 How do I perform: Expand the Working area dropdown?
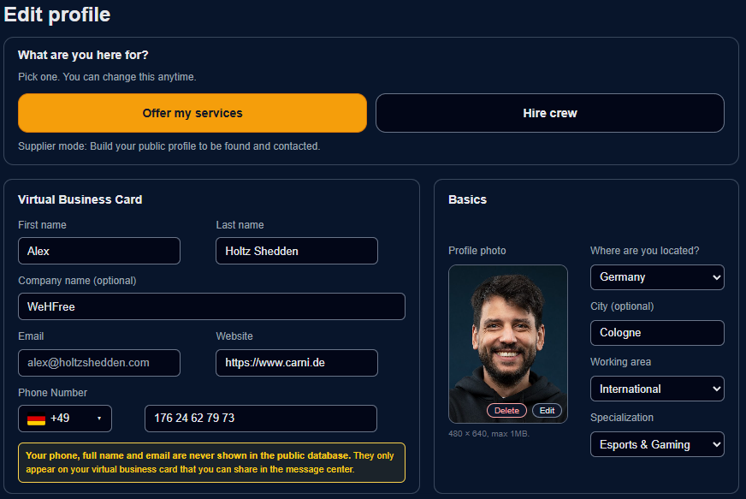(x=656, y=389)
